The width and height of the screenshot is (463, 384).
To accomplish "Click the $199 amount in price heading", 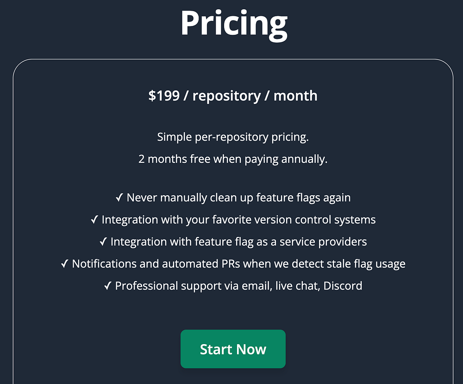I will point(164,96).
